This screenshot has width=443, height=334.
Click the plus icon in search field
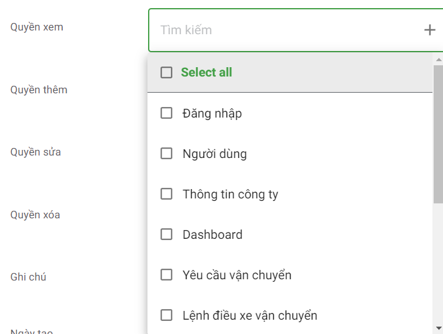coord(429,30)
